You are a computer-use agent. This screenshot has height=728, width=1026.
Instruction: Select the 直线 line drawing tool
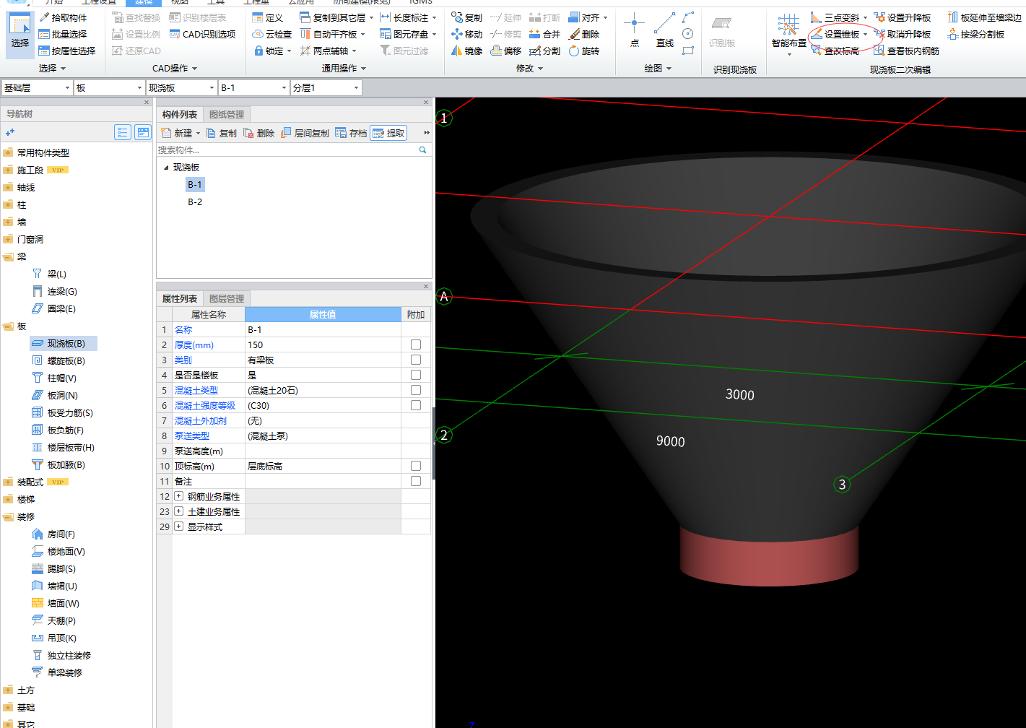(665, 30)
